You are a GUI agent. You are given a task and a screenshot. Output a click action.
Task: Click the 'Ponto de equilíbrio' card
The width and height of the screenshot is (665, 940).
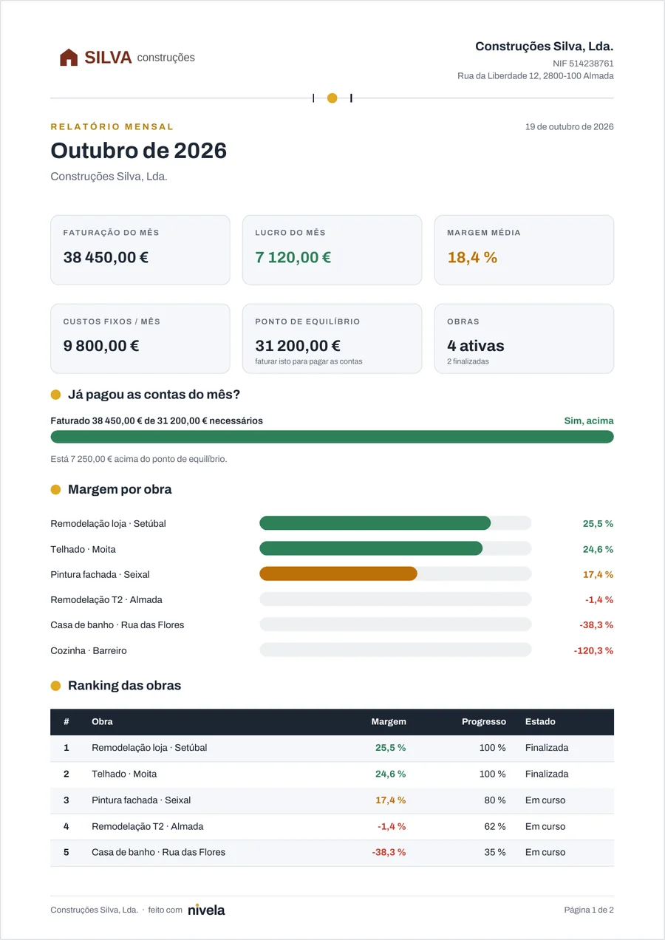(x=332, y=338)
